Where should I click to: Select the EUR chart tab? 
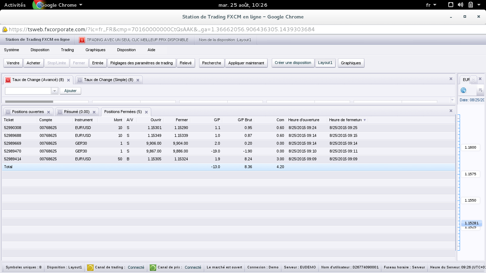465,80
